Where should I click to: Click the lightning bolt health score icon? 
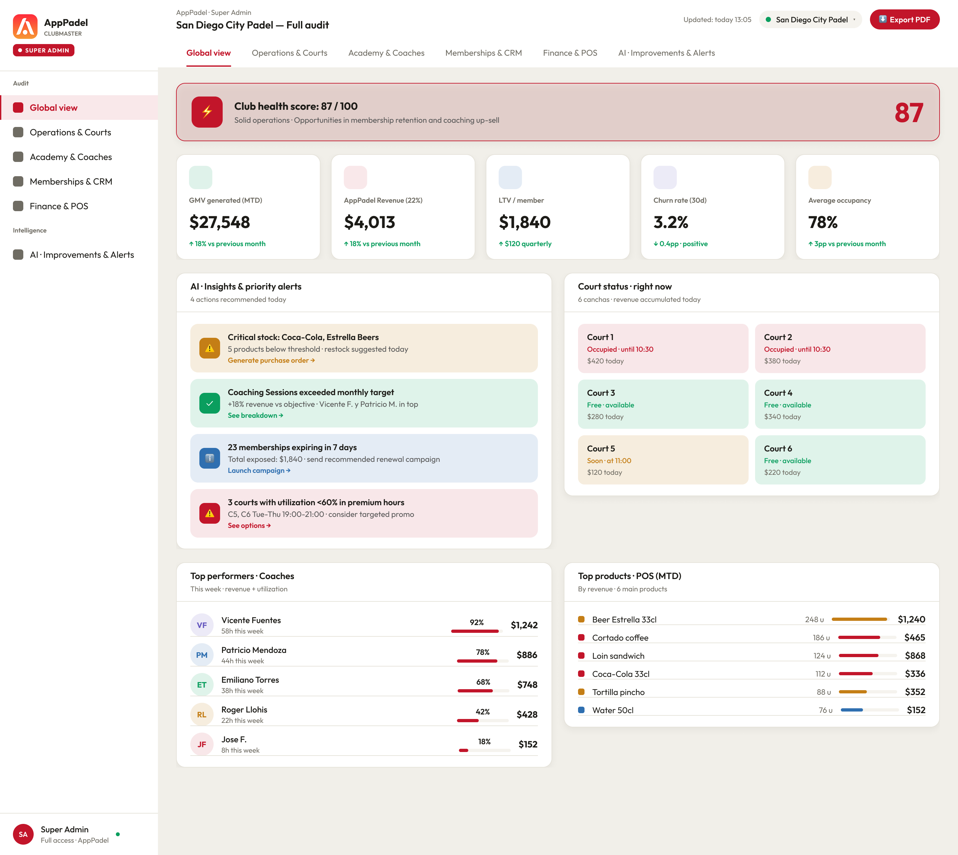[207, 112]
